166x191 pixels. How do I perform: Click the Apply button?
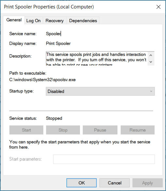[147, 183]
